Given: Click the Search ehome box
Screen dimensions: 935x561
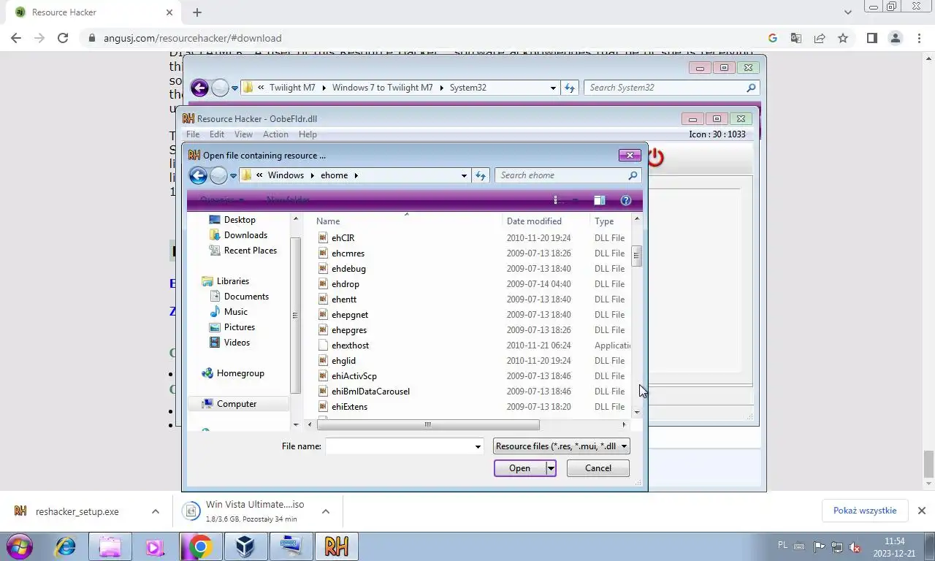Looking at the screenshot, I should click(x=569, y=175).
